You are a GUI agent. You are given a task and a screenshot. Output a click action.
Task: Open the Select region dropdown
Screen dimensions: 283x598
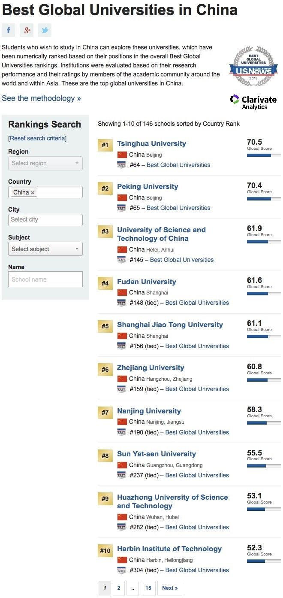(x=45, y=163)
